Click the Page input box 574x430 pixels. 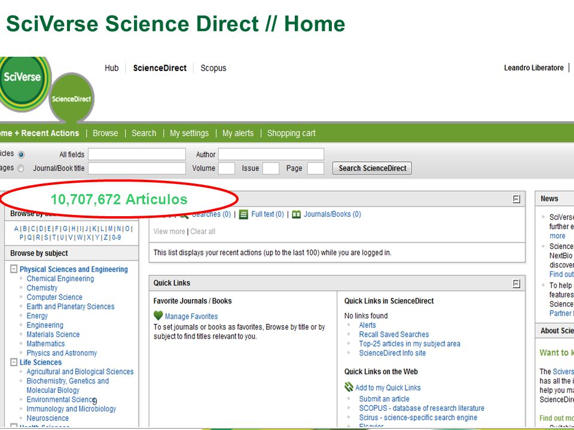tap(316, 168)
